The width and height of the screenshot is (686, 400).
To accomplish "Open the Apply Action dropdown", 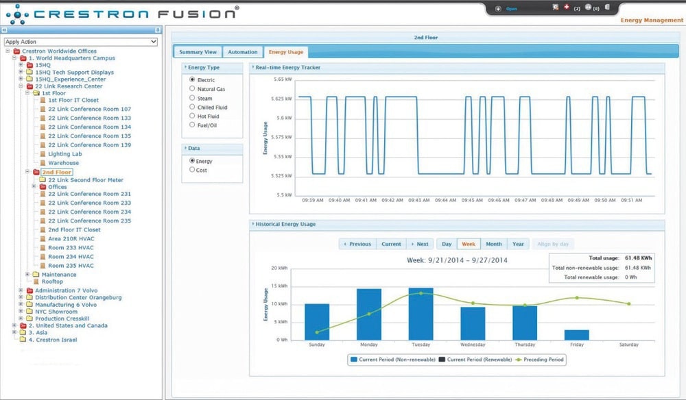I will [x=81, y=42].
